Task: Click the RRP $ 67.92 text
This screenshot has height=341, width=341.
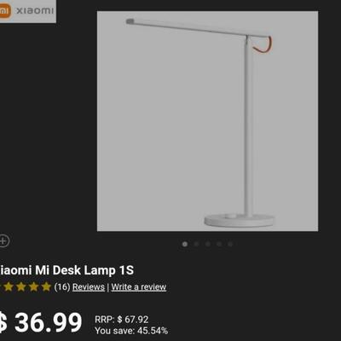Action: coord(122,320)
